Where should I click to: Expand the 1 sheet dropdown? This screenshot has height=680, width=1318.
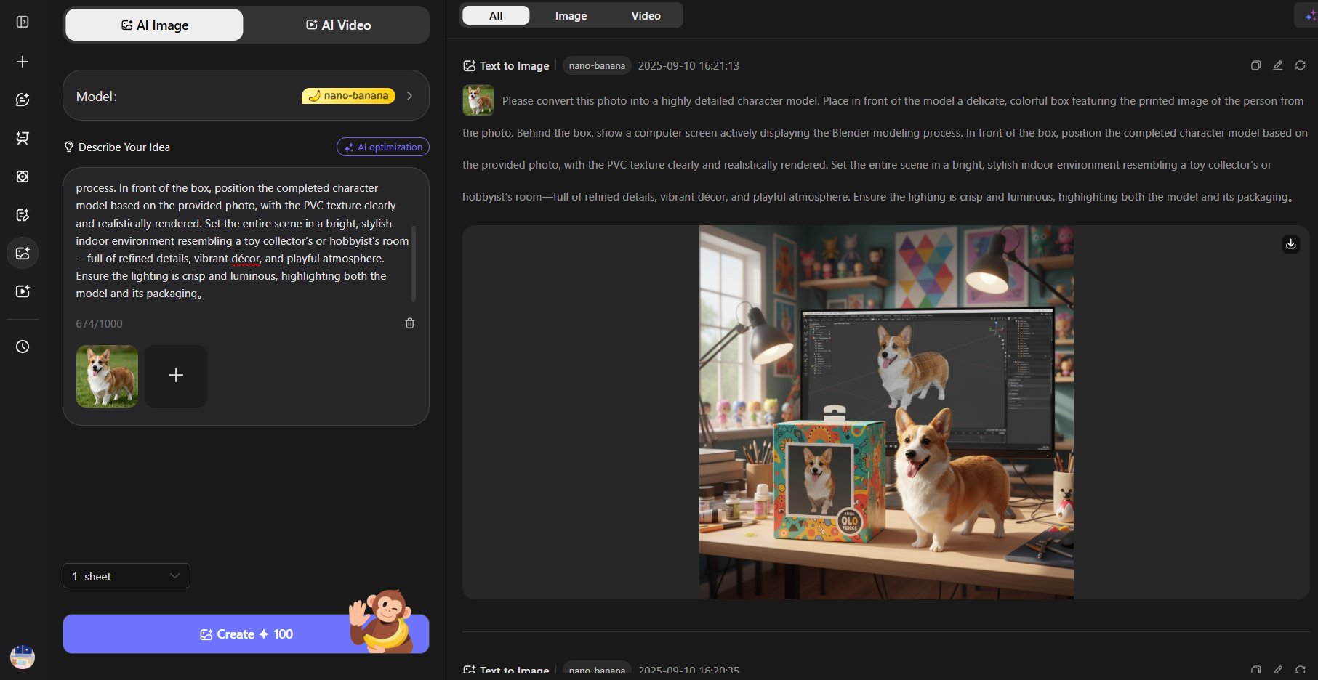pos(126,576)
